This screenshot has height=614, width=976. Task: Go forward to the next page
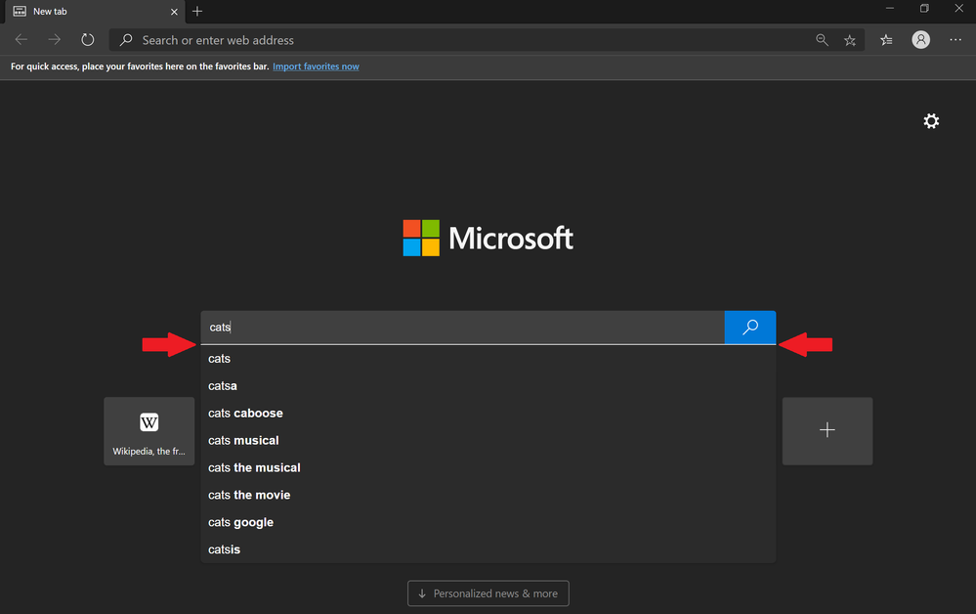click(55, 40)
